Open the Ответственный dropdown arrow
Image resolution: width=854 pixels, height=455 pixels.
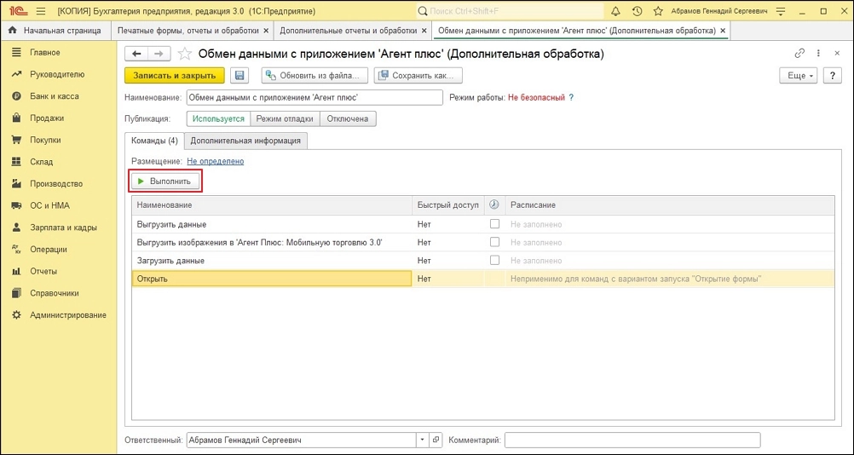[x=424, y=440]
